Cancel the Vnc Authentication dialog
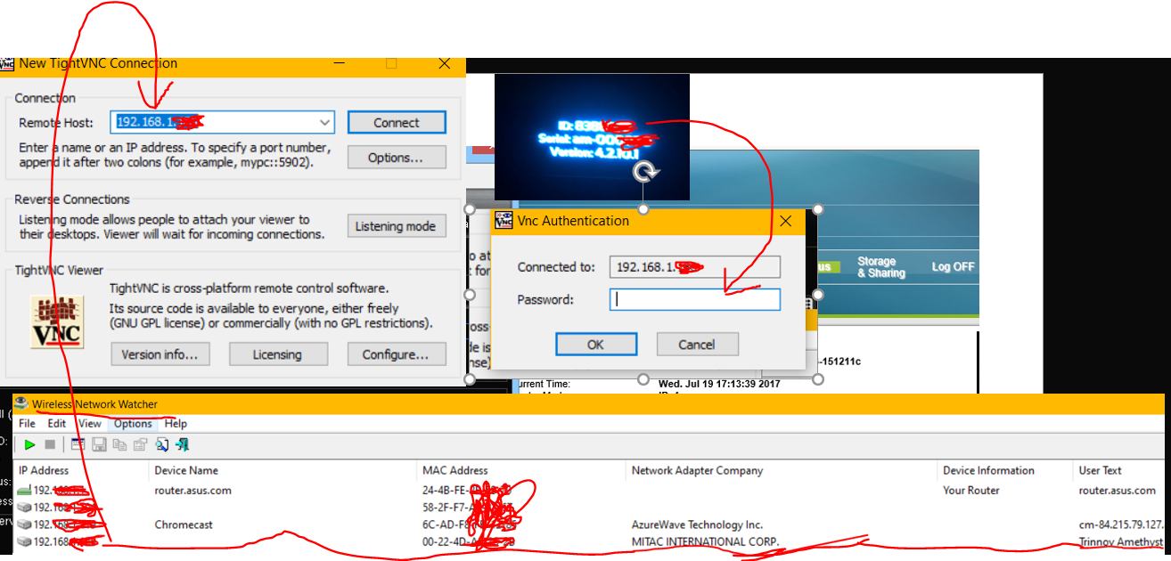Image resolution: width=1171 pixels, height=561 pixels. click(697, 345)
